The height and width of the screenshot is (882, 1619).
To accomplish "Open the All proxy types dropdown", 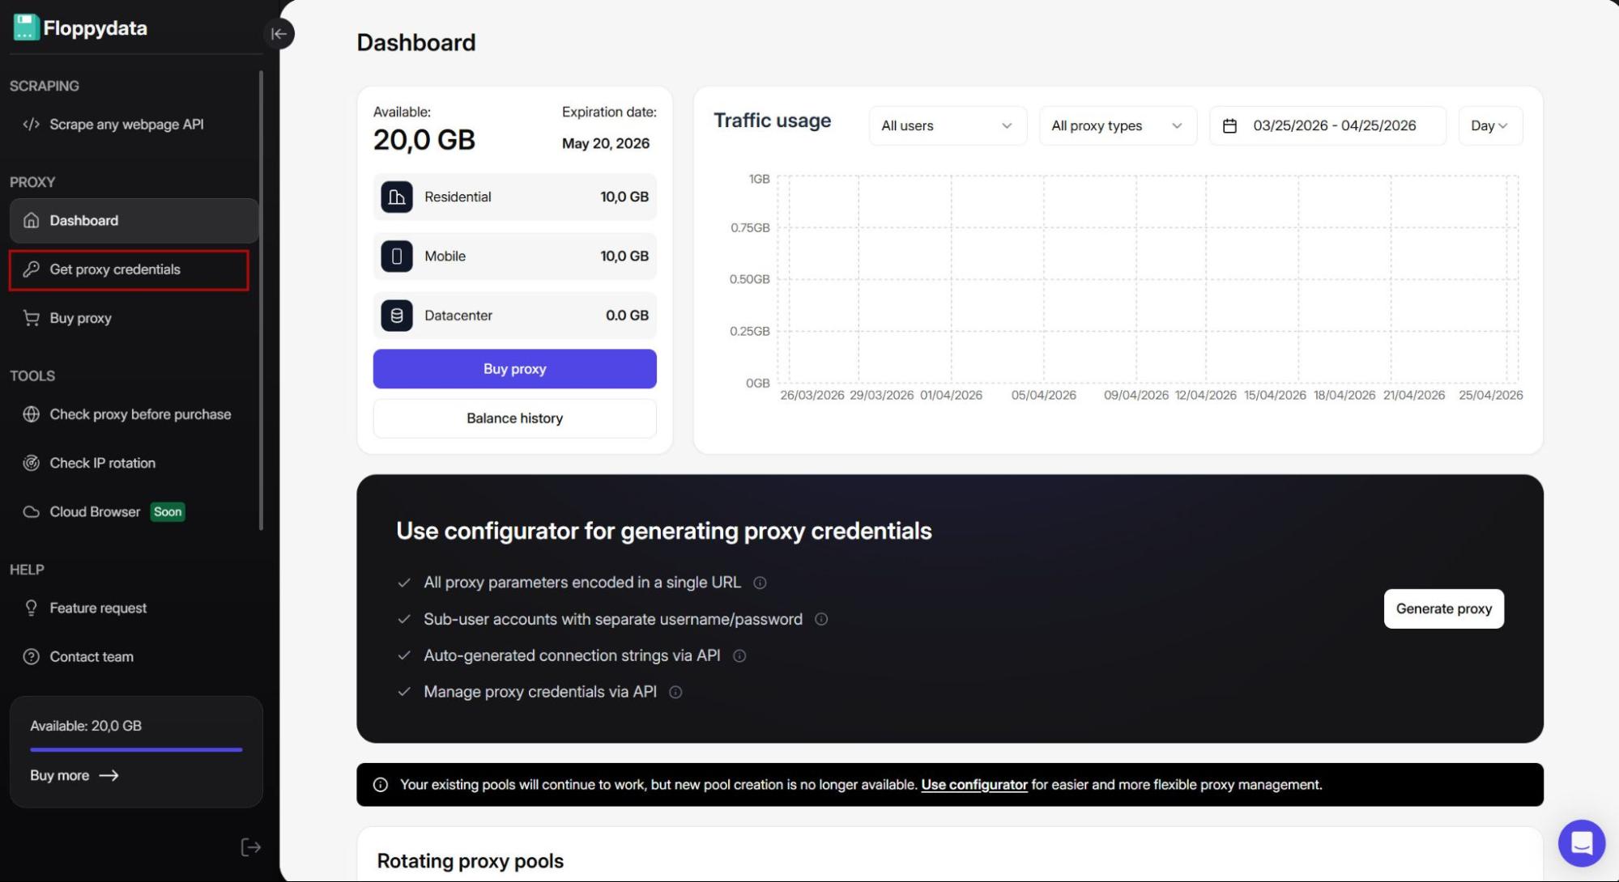I will (1117, 125).
